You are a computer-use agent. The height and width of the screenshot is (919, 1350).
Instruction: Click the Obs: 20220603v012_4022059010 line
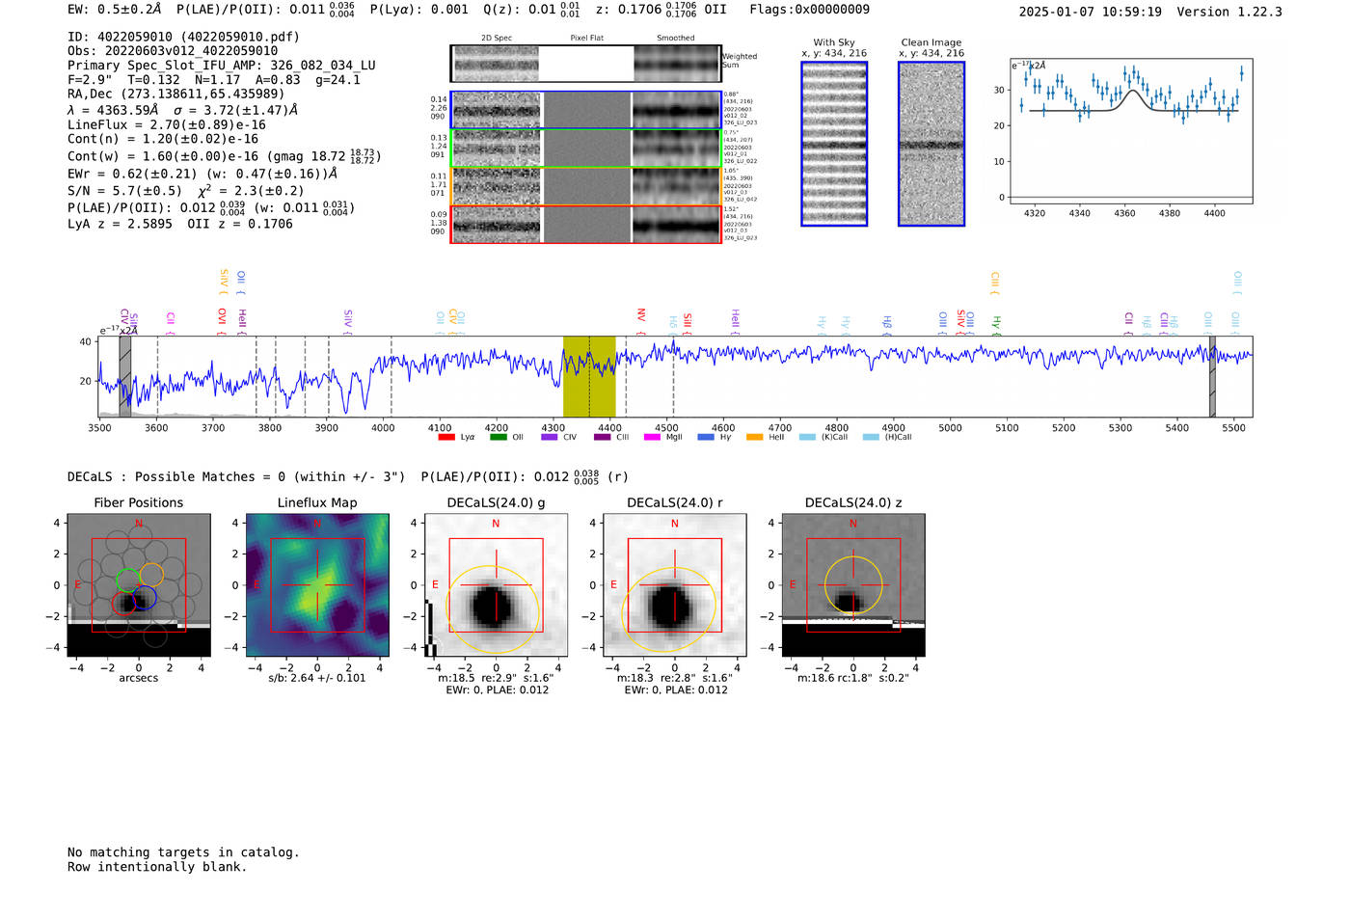[173, 51]
